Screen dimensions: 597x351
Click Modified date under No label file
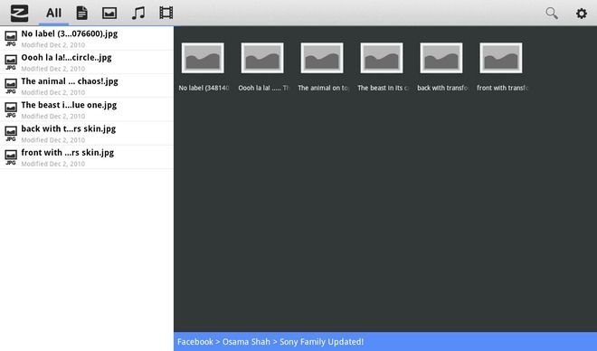pyautogui.click(x=53, y=45)
